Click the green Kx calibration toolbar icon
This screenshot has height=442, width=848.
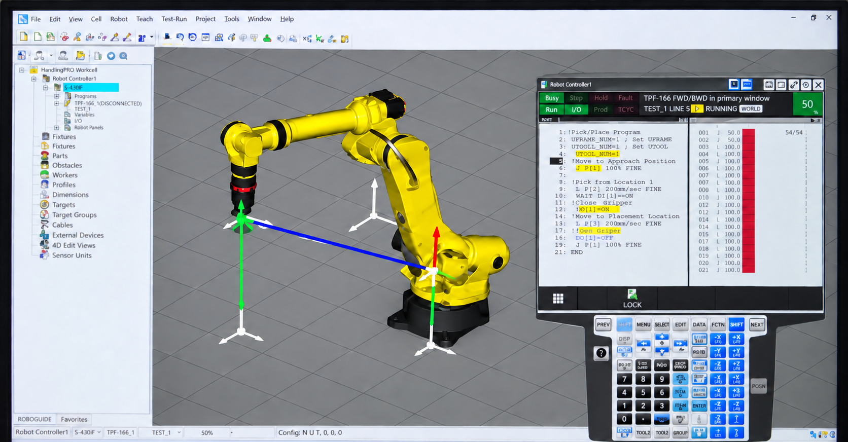(320, 39)
